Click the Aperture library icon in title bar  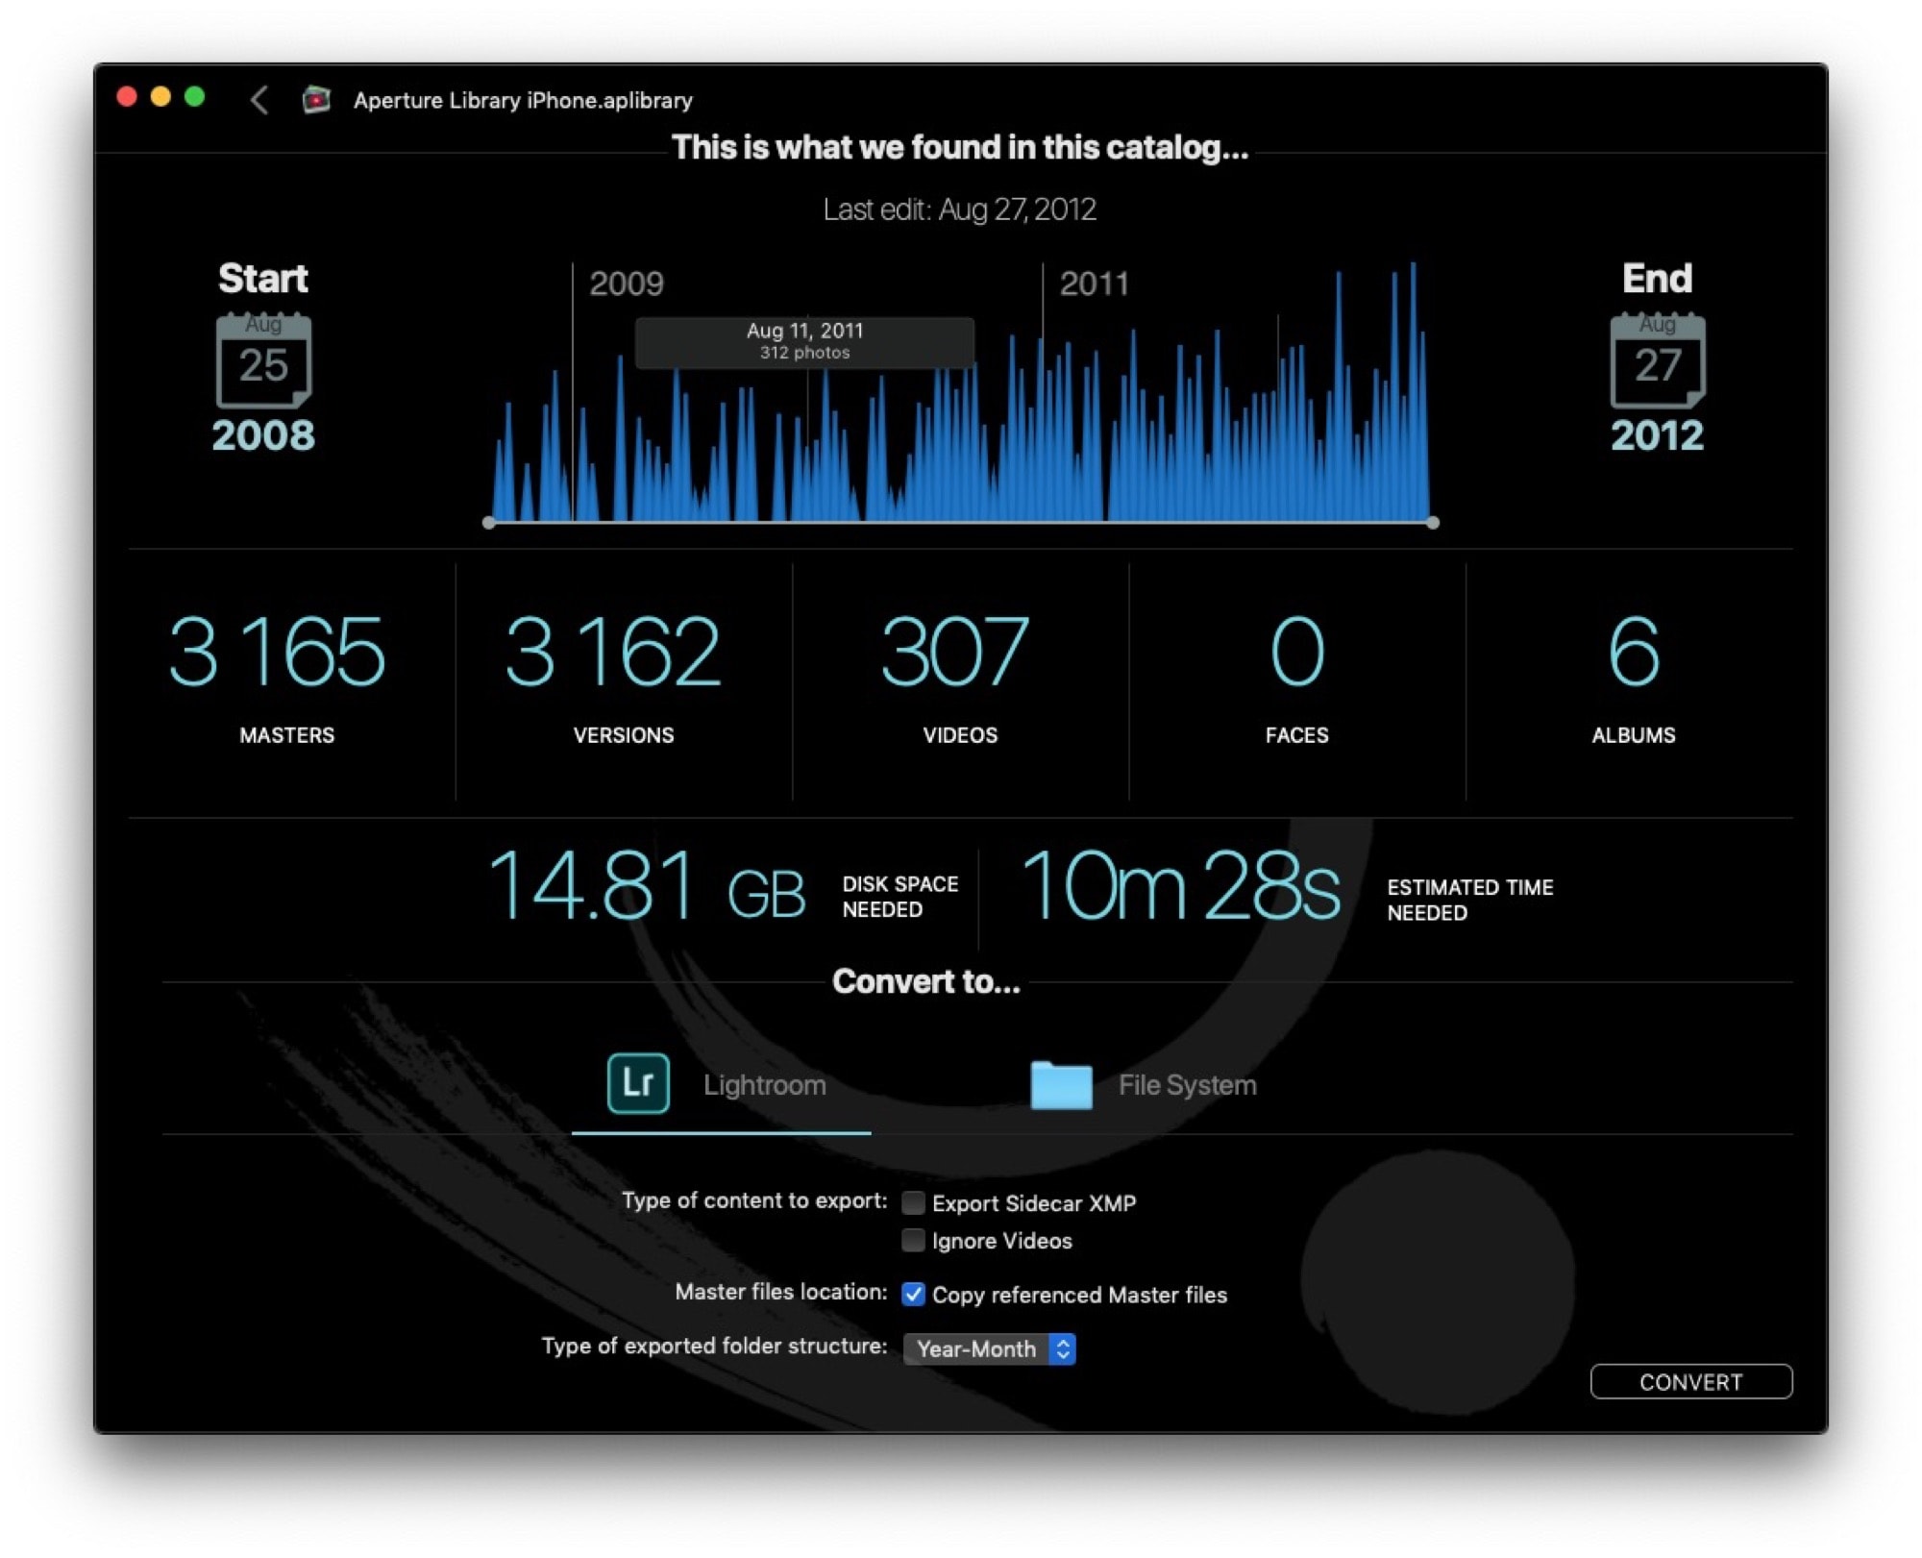click(x=316, y=100)
